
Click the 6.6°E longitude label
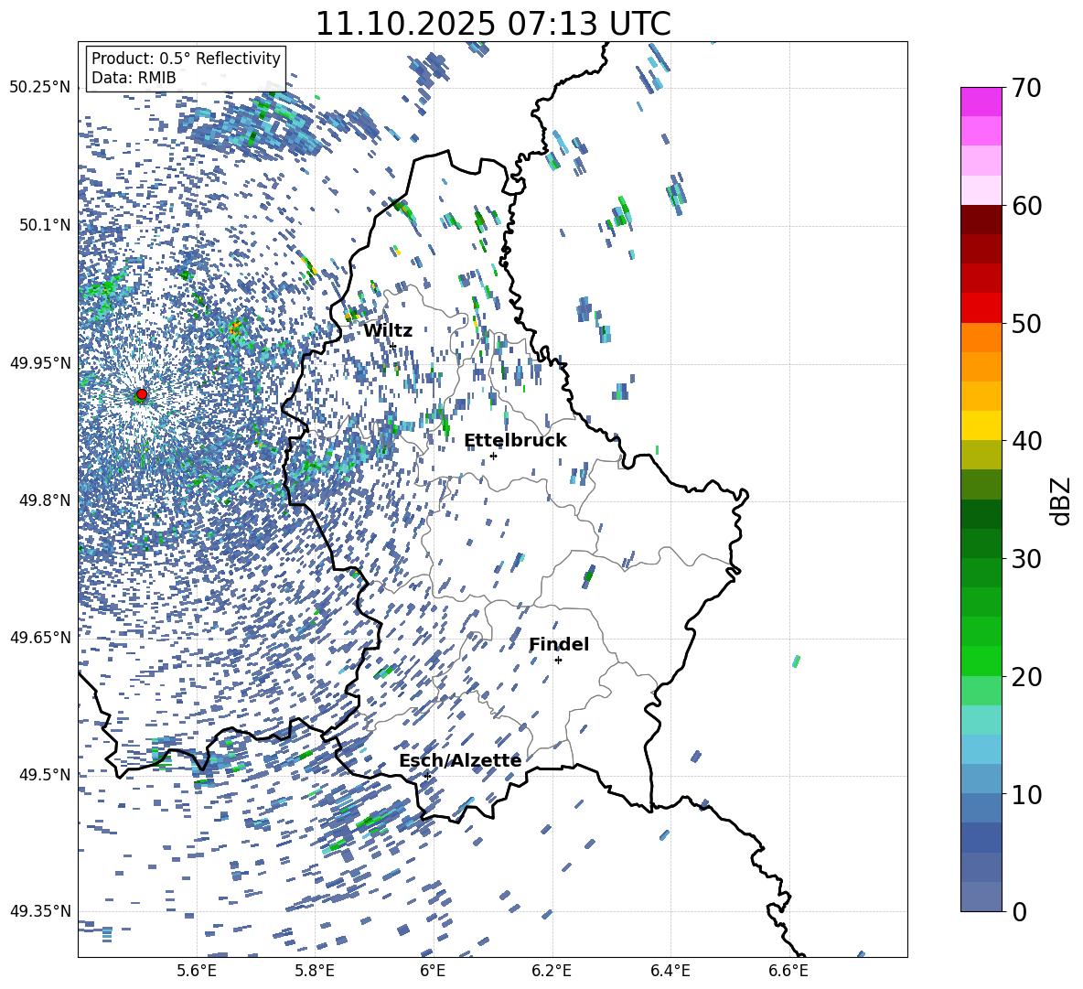pos(788,971)
